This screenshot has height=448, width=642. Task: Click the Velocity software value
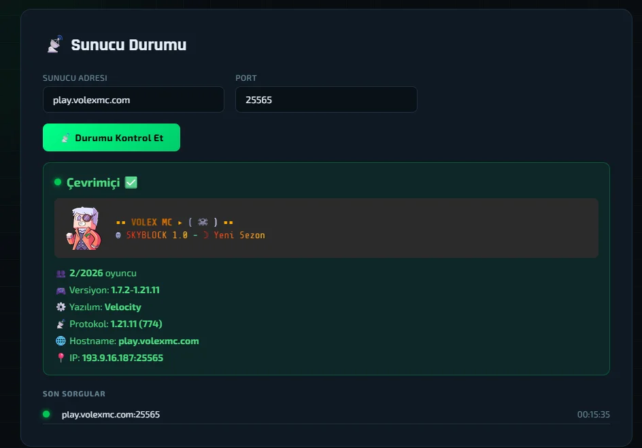[123, 307]
